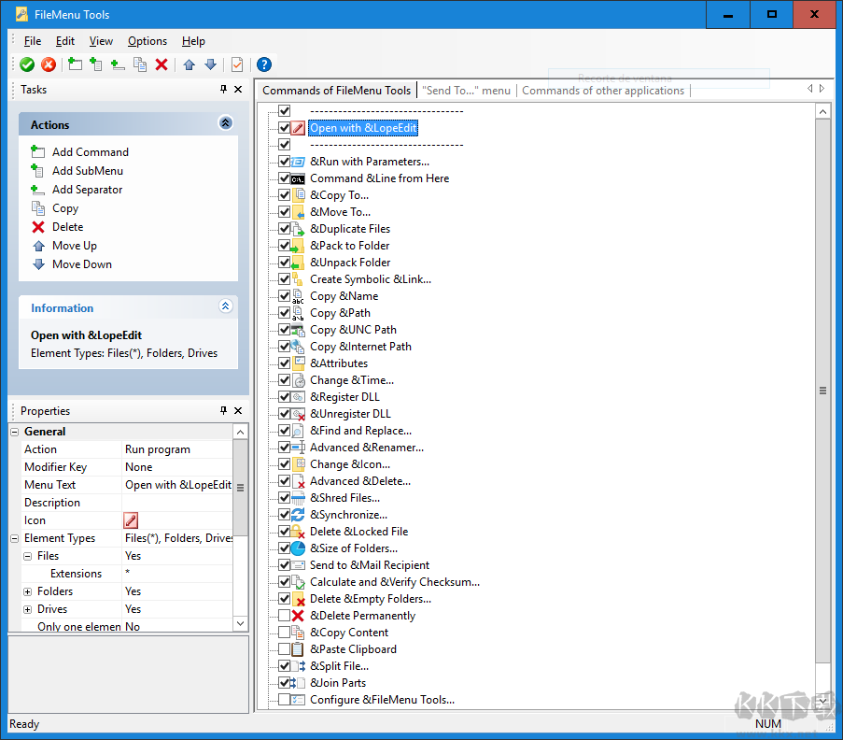Screen dimensions: 843x740
Task: Collapse the Information section chevron
Action: pos(226,306)
